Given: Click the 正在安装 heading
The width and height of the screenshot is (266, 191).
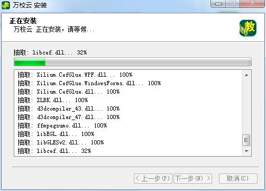Looking at the screenshot, I should pyautogui.click(x=23, y=21).
